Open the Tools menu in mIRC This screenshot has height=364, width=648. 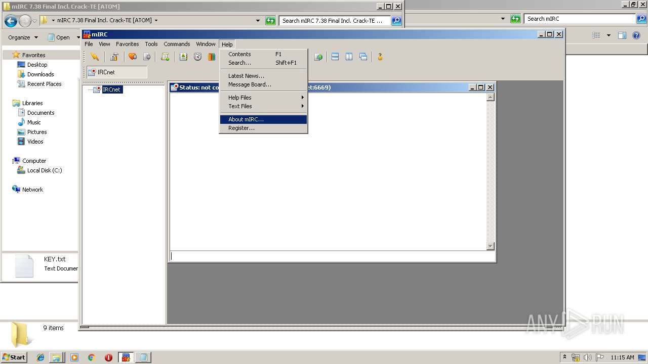(x=151, y=44)
